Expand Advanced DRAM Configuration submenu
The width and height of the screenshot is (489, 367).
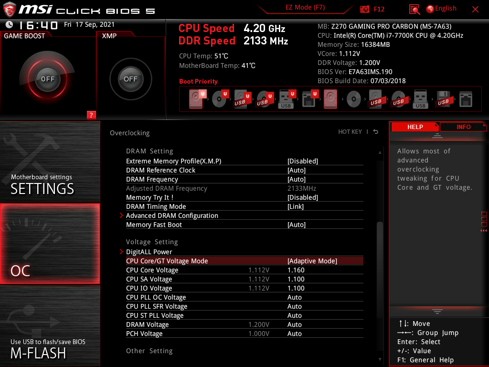click(x=244, y=216)
